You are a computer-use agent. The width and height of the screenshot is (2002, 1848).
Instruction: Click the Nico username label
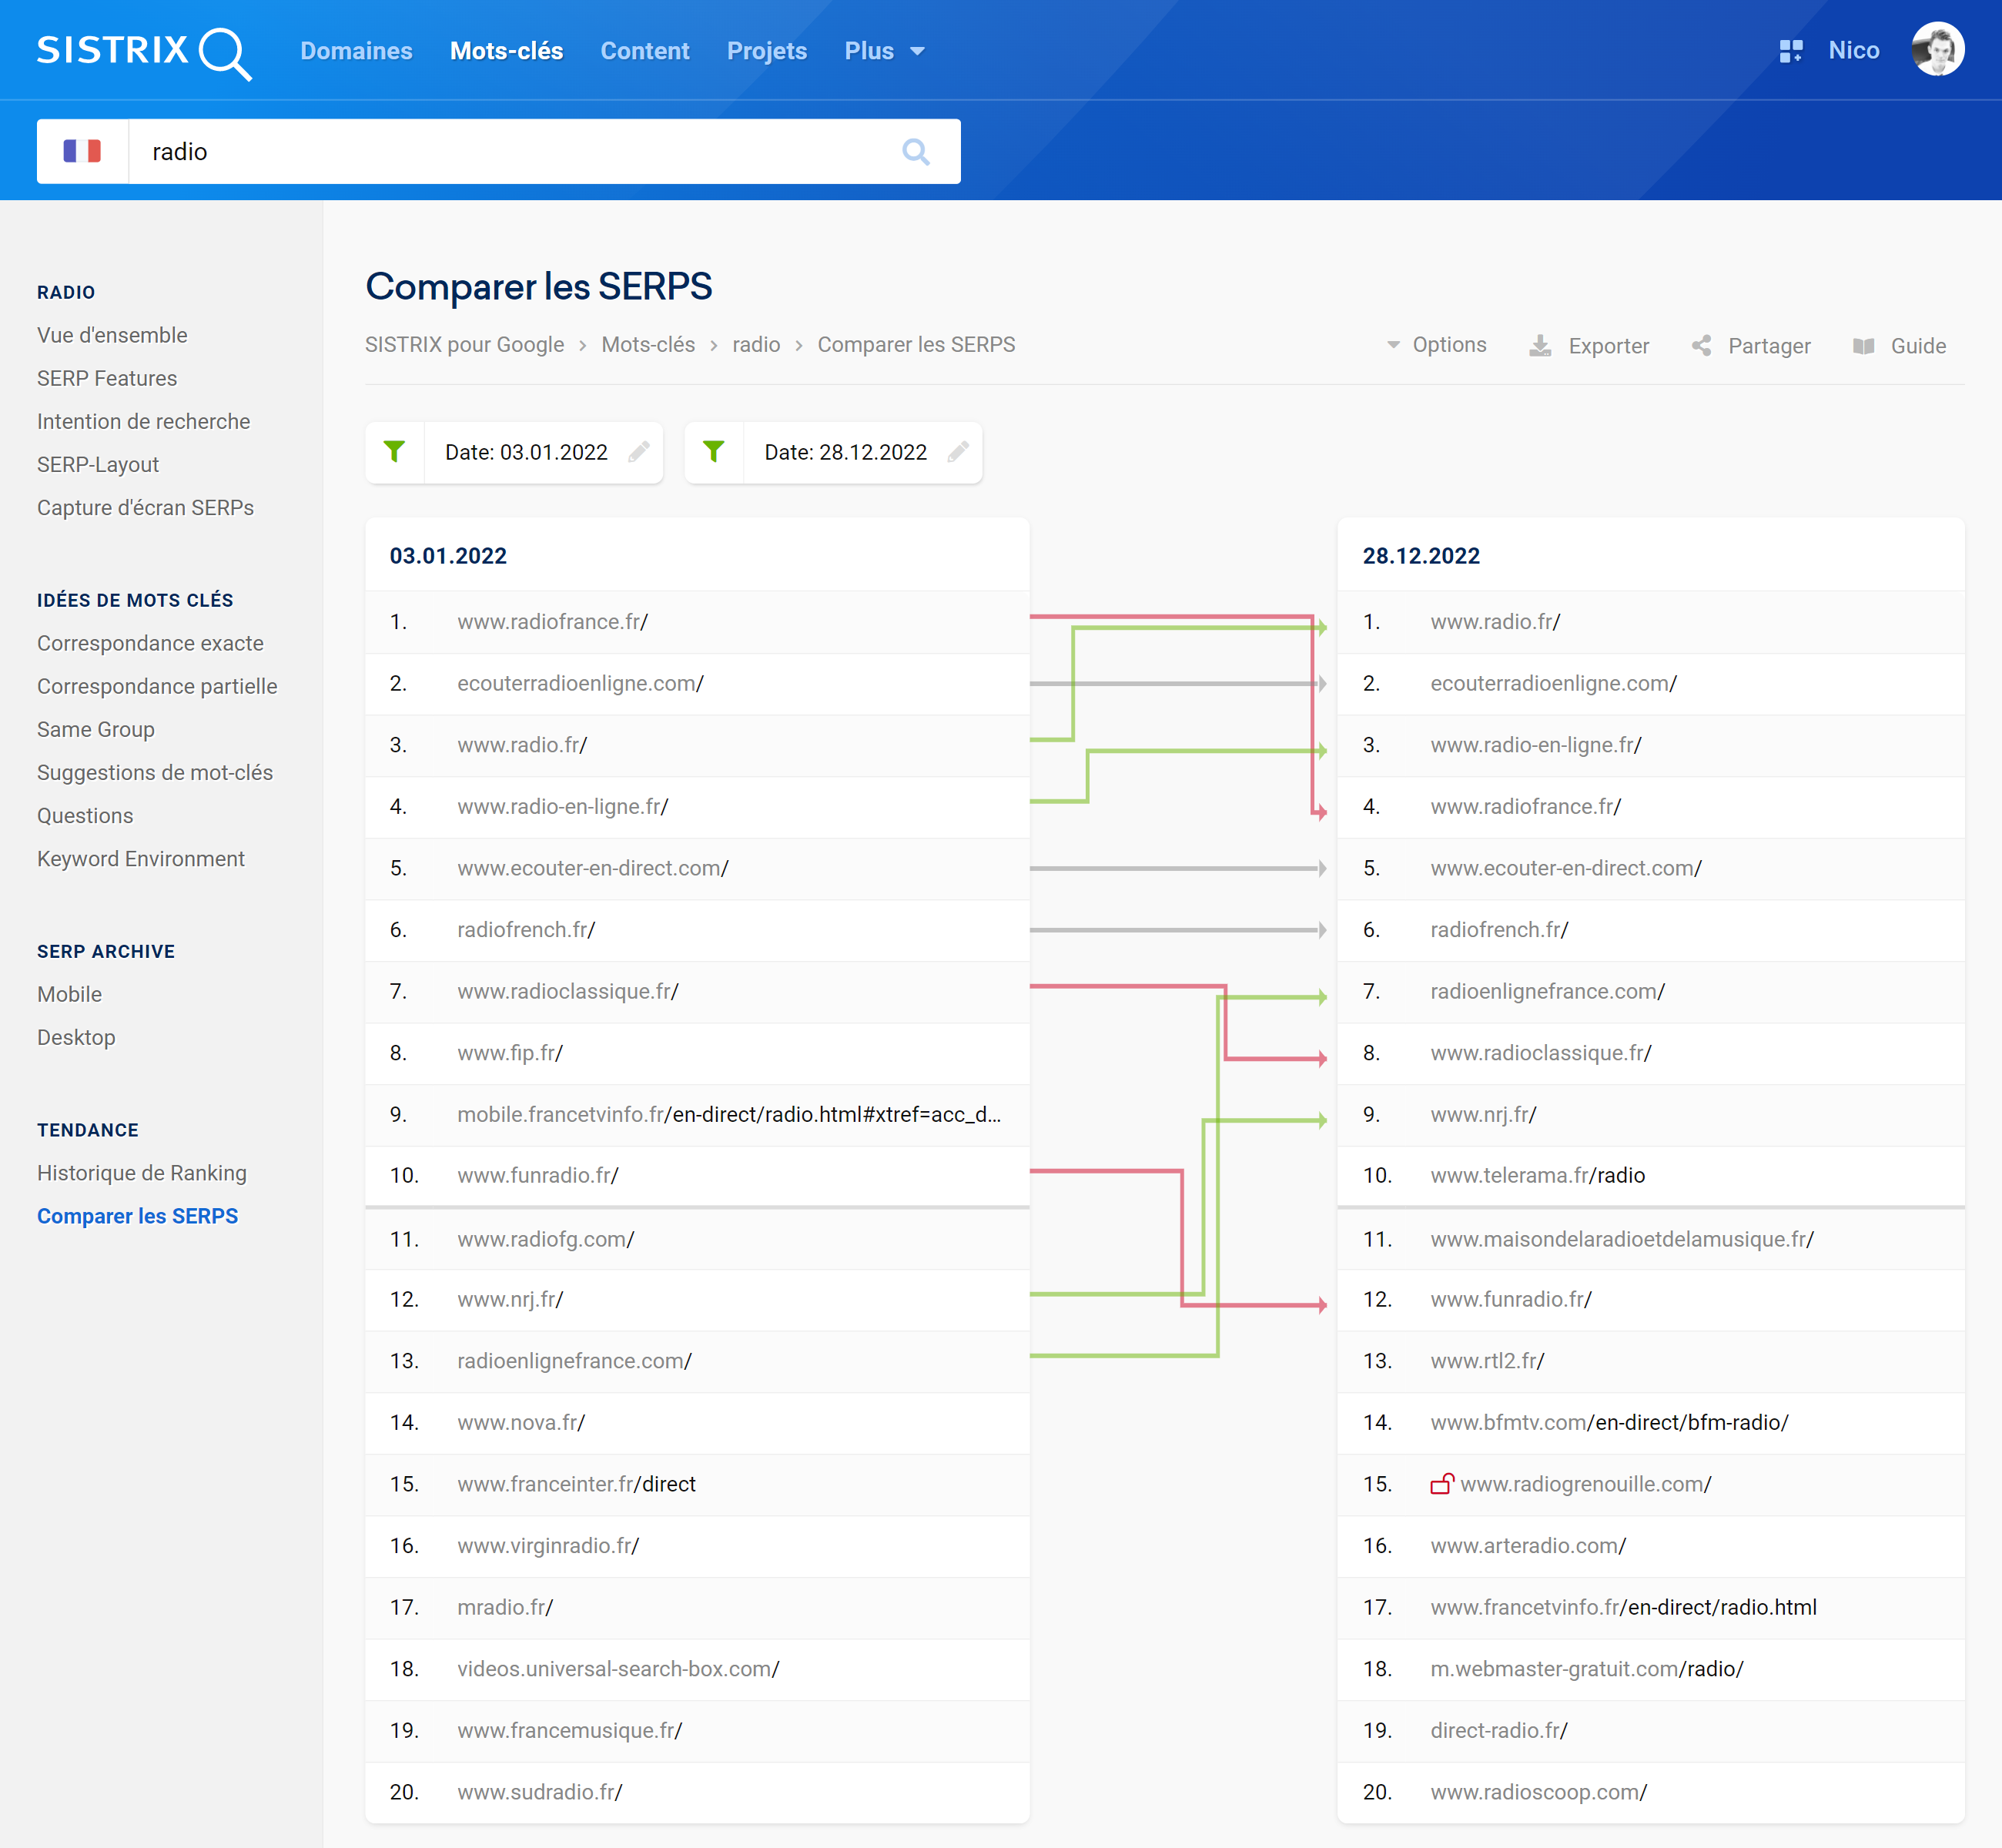(x=1854, y=50)
